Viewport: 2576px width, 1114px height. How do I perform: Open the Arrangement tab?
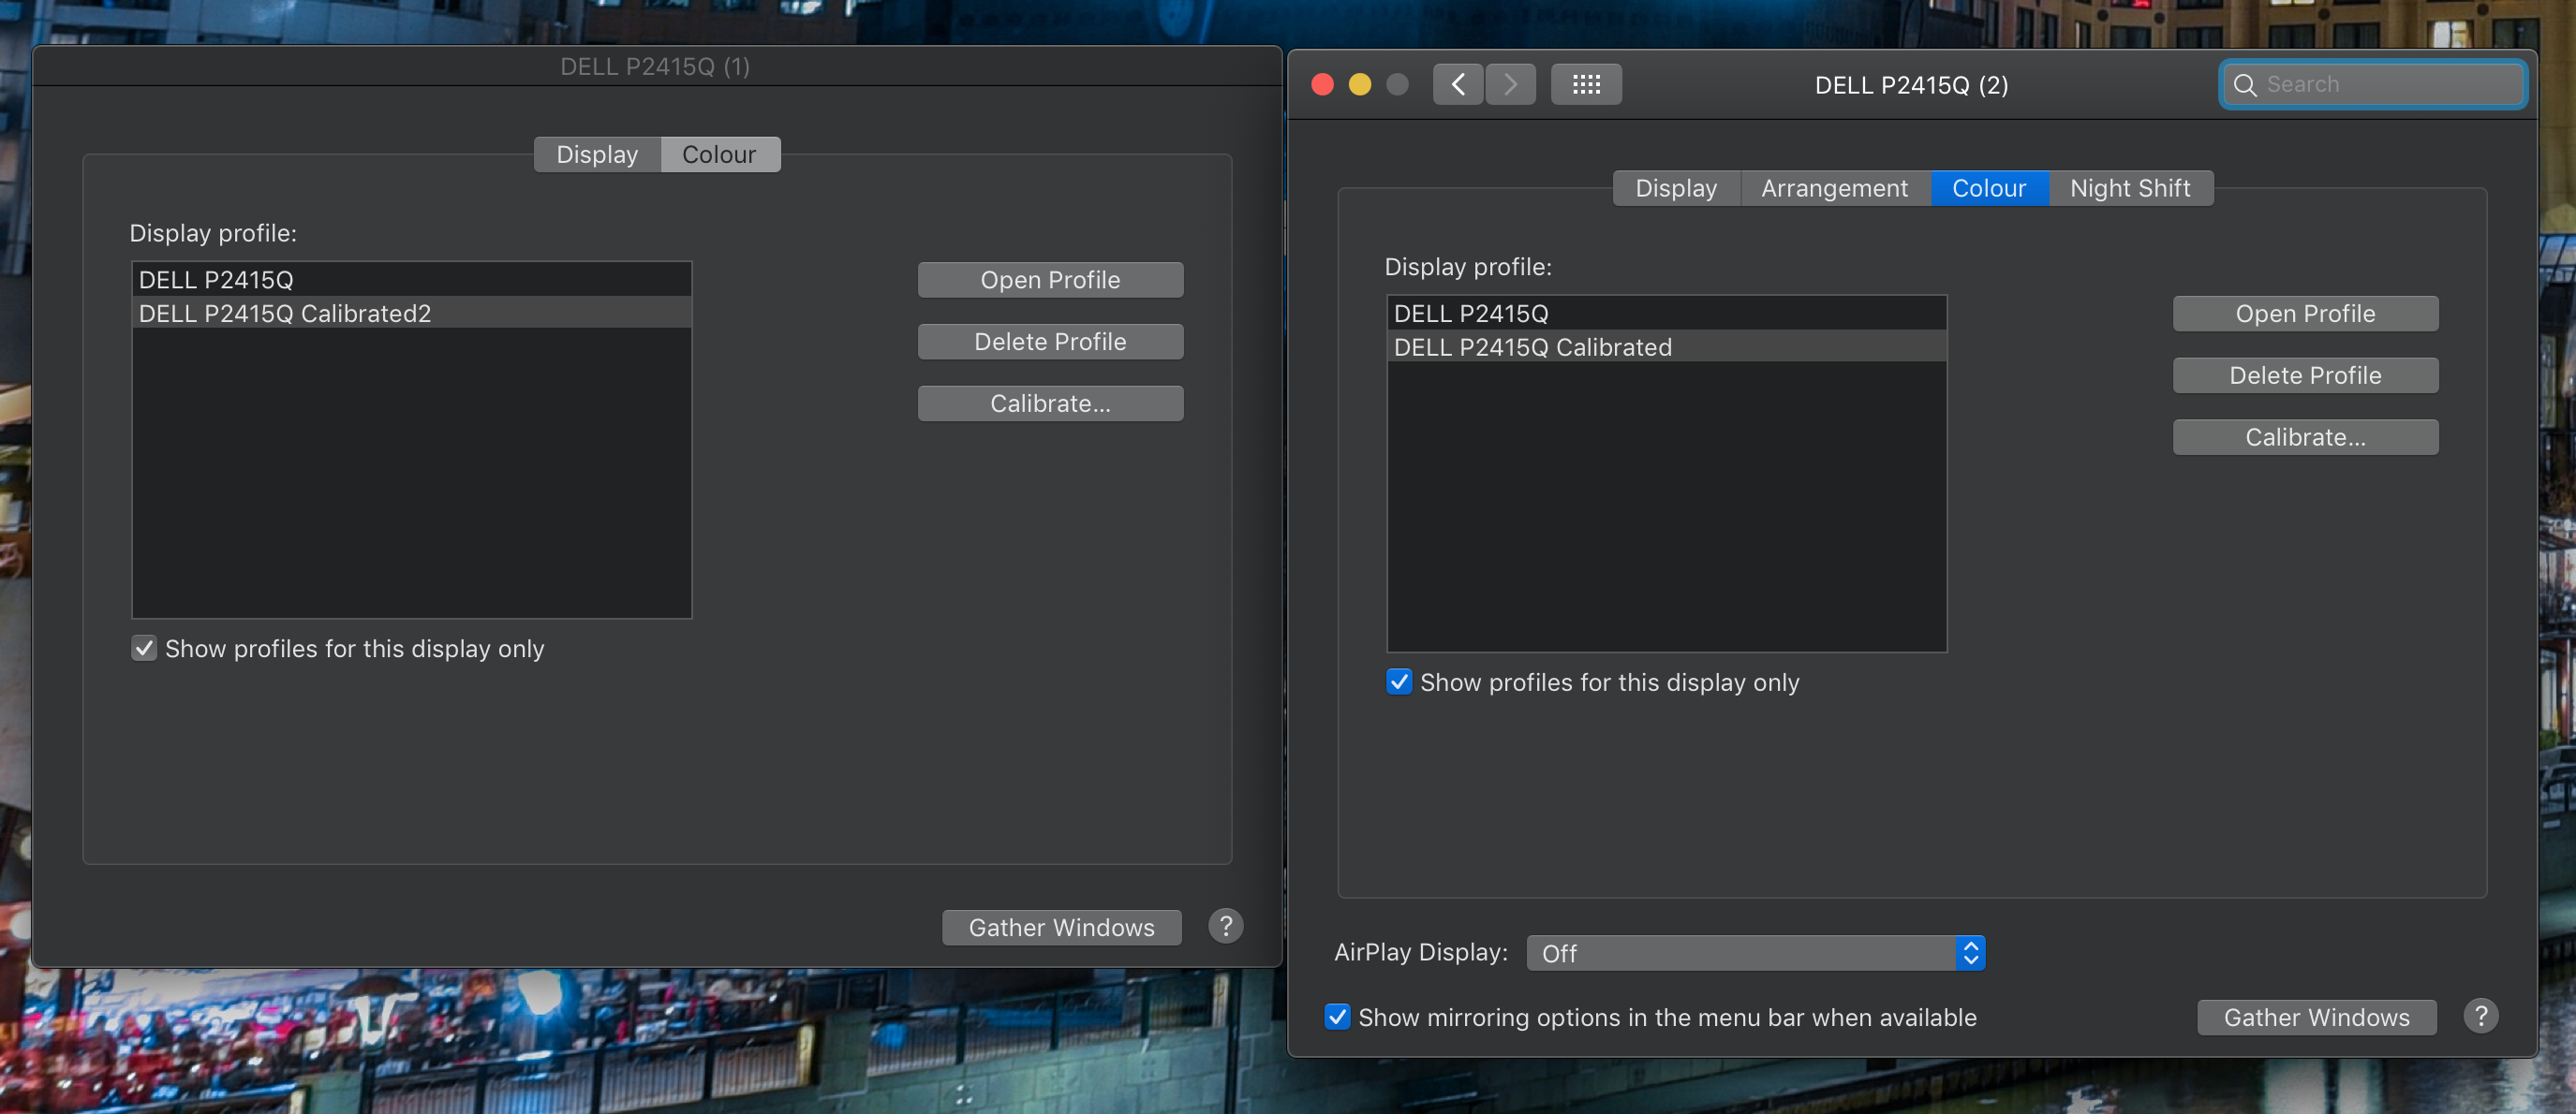(1834, 188)
